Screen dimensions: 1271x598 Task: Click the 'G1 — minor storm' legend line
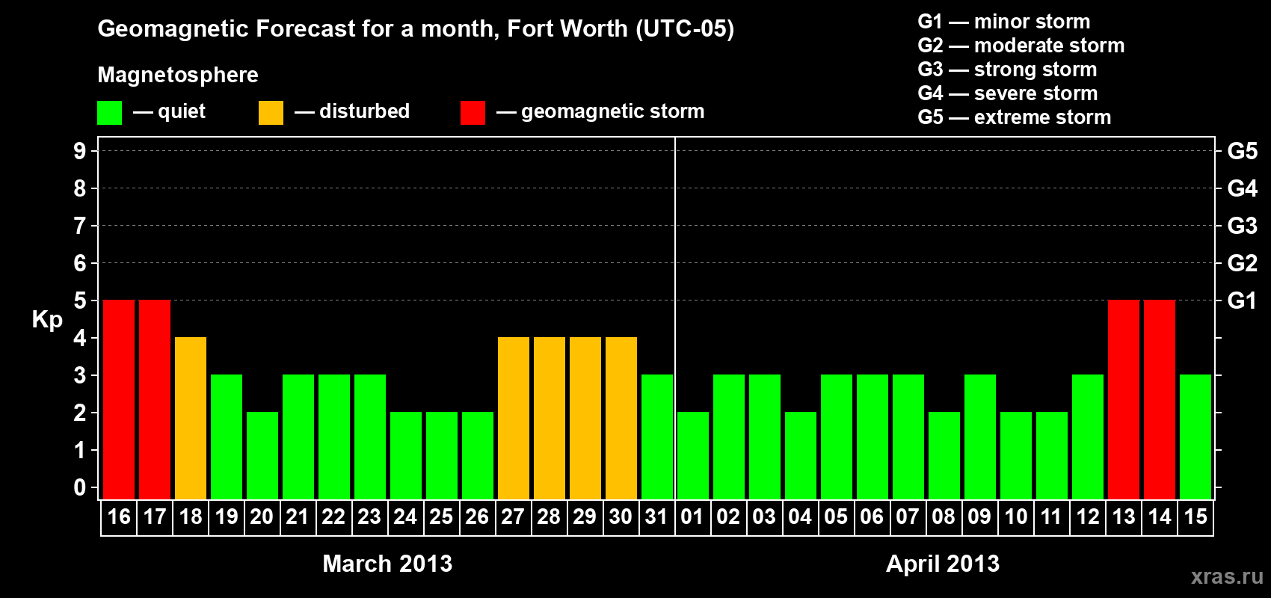(1004, 22)
